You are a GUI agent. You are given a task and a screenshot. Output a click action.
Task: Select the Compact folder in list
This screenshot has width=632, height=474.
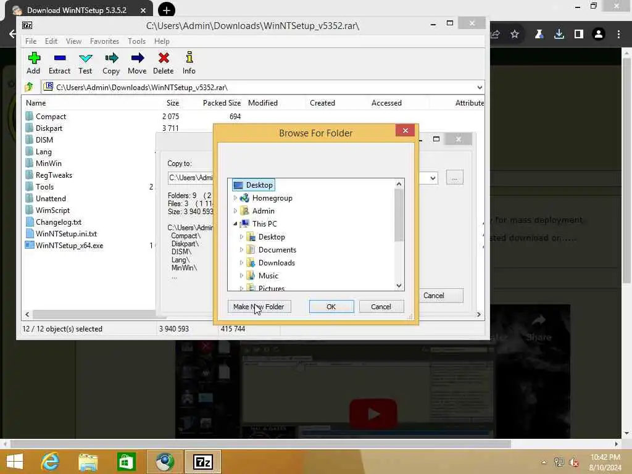click(x=51, y=117)
